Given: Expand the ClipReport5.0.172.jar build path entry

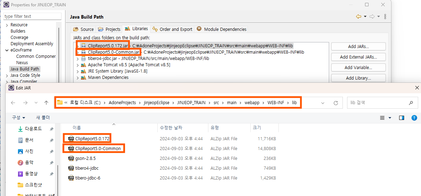Looking at the screenshot, I should pos(77,46).
